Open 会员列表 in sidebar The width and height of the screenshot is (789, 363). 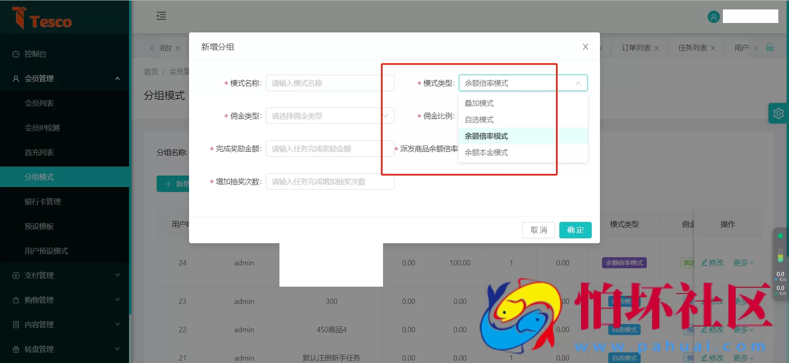coord(65,103)
